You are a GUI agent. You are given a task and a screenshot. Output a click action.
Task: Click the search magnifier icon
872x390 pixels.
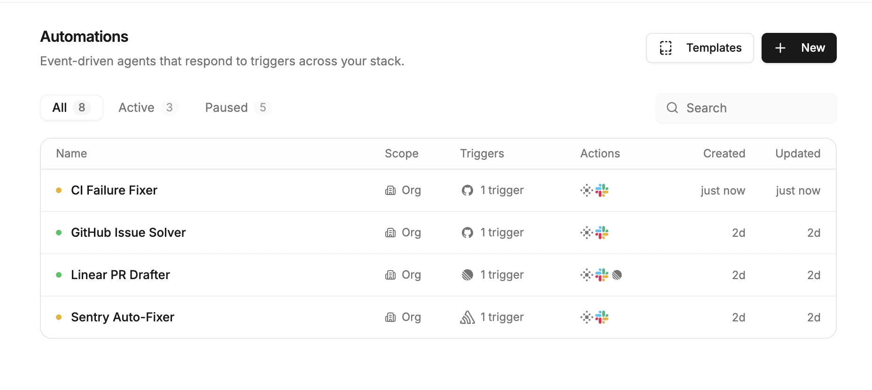(672, 108)
